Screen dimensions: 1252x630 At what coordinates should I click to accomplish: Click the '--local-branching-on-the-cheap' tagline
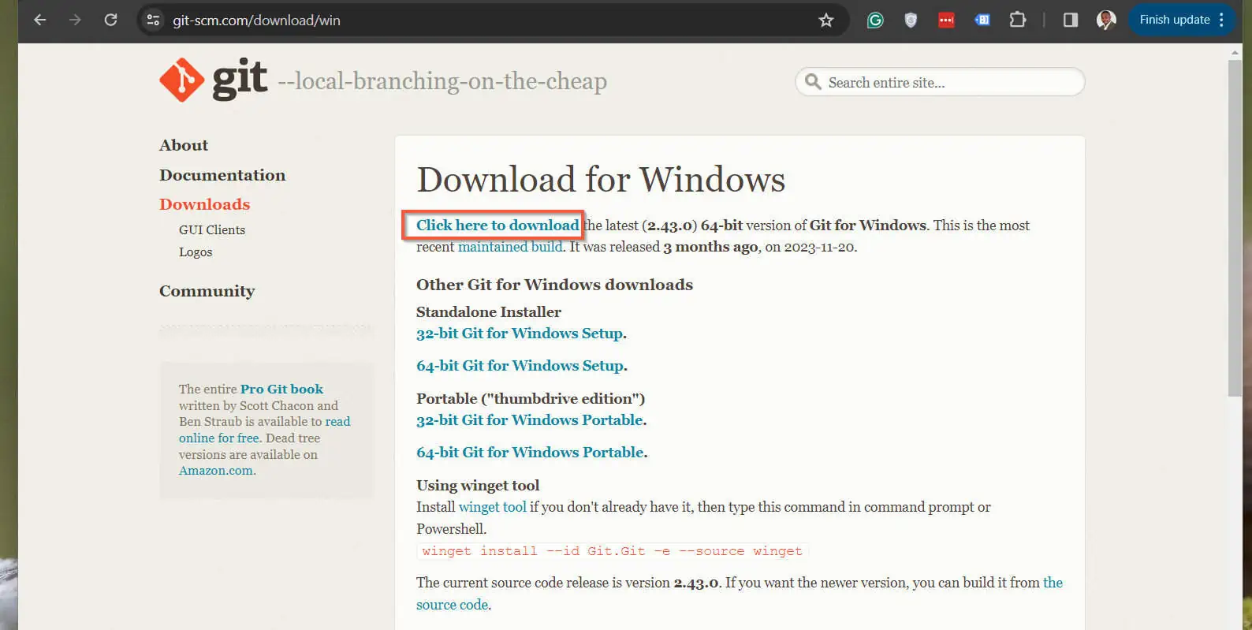442,81
